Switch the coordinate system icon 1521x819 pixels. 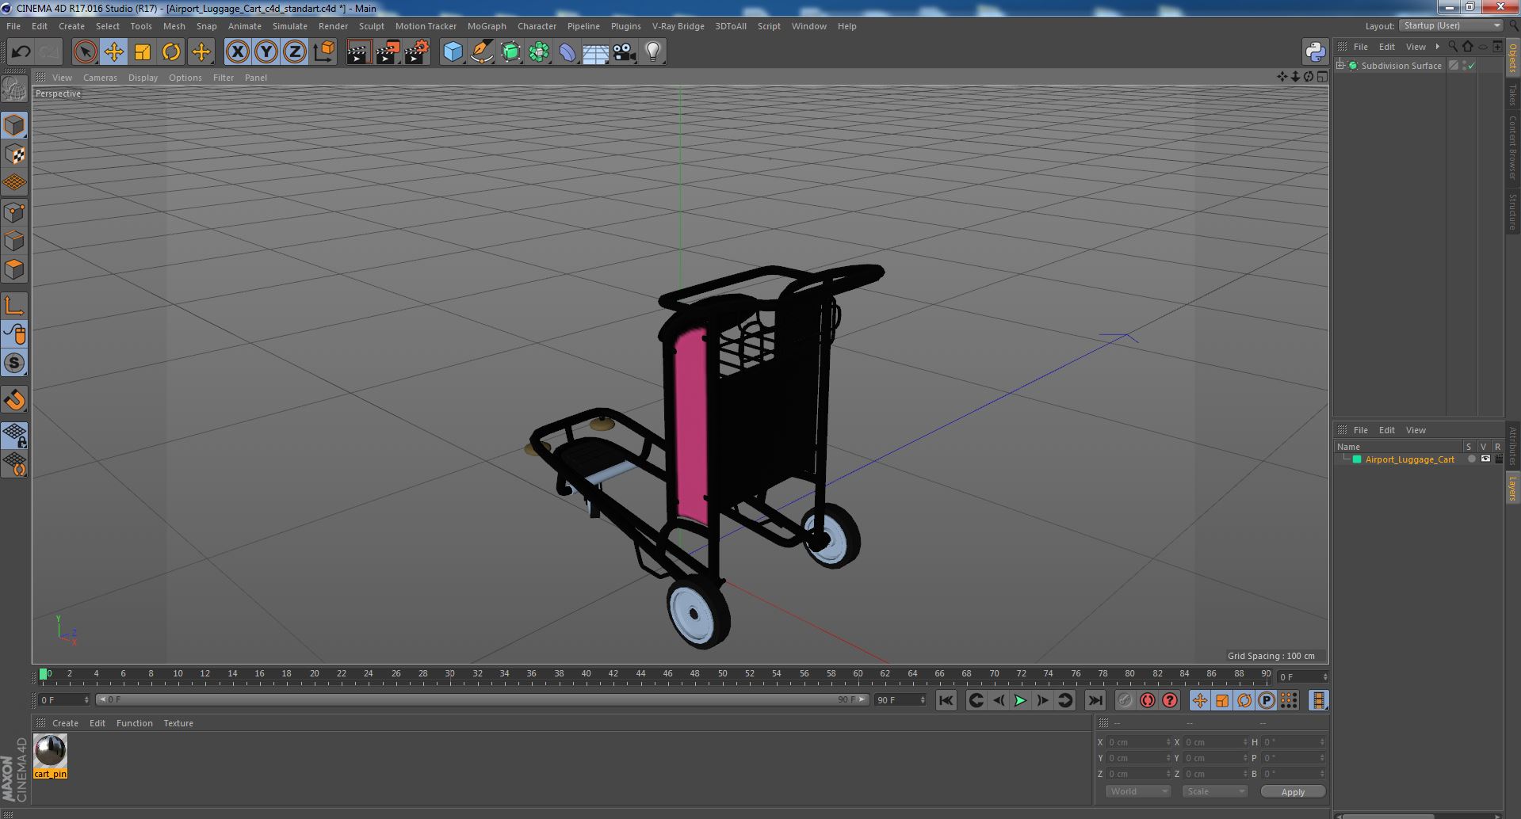(323, 52)
